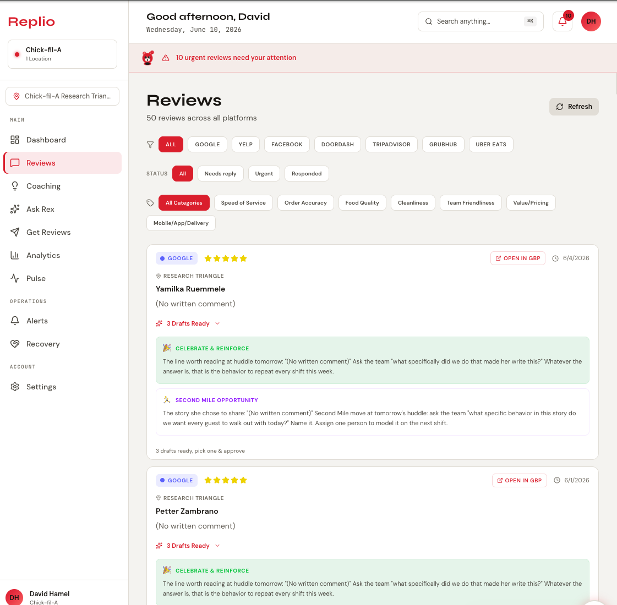Show only Needs reply status reviews
617x605 pixels.
click(x=220, y=174)
